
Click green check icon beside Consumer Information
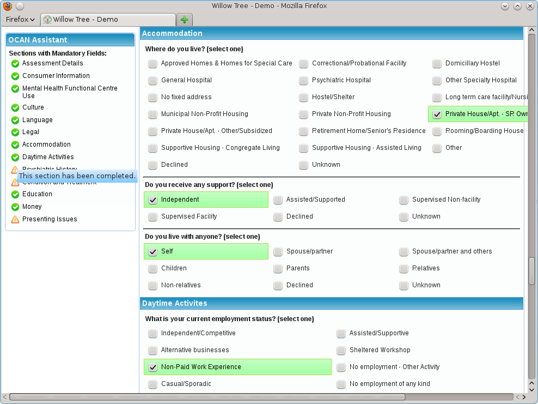tap(15, 76)
